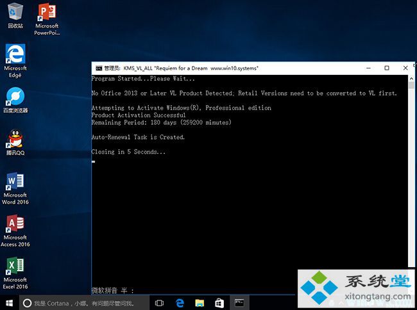The height and width of the screenshot is (310, 417).
Task: Click "Remaining Period: 180 days" line
Action: point(161,122)
